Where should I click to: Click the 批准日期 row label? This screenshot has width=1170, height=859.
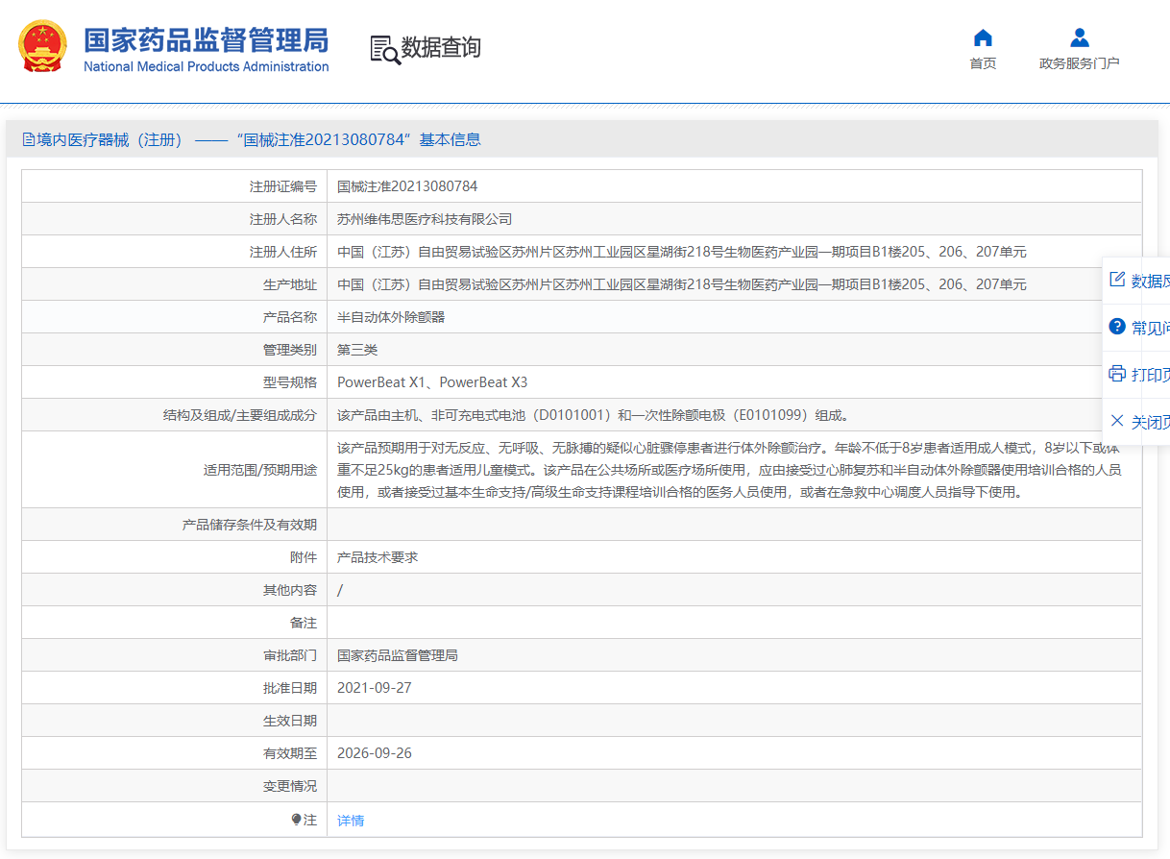tap(290, 688)
